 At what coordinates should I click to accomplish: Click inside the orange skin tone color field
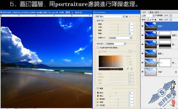point(111,61)
